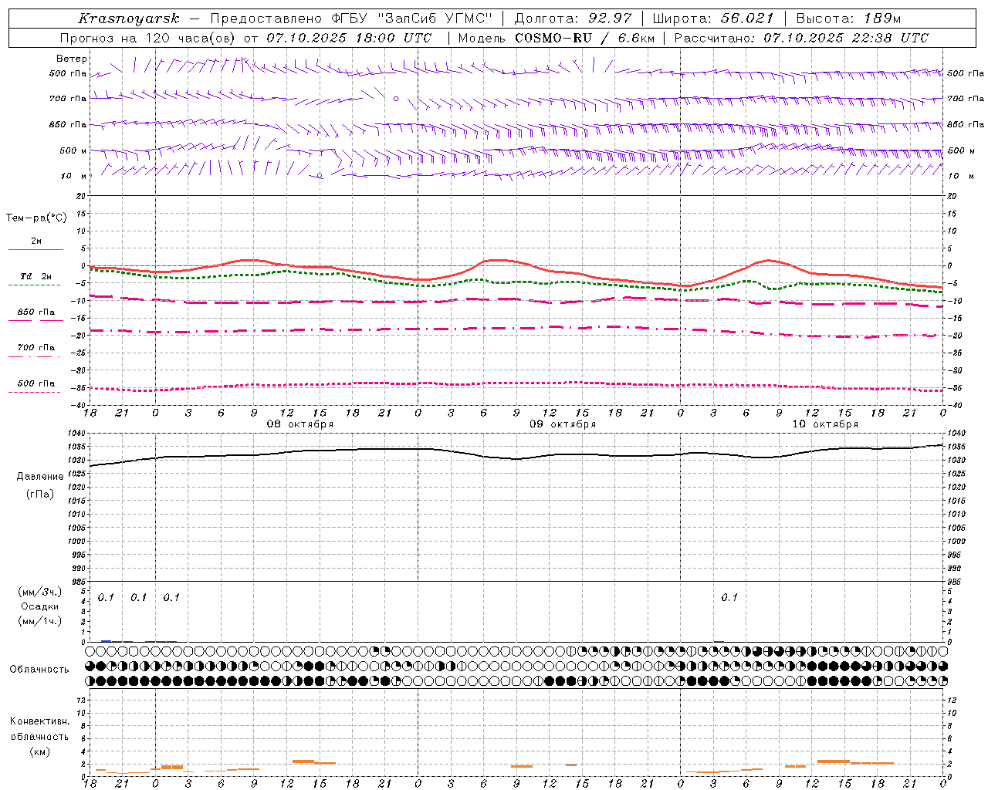
Task: Click the 500 гПа temperature legend entry
Action: click(36, 384)
